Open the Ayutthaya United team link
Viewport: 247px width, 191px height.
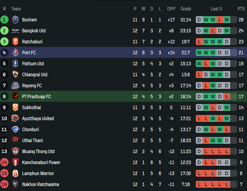pos(38,118)
